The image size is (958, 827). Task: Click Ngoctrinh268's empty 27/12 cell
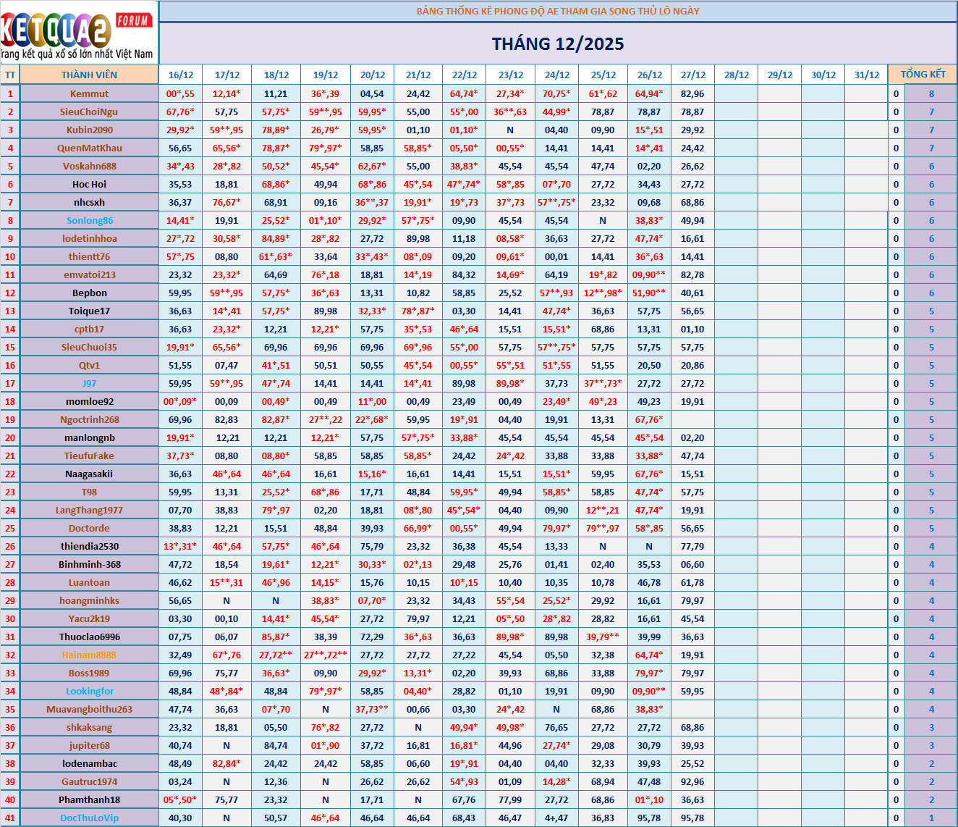tap(693, 419)
